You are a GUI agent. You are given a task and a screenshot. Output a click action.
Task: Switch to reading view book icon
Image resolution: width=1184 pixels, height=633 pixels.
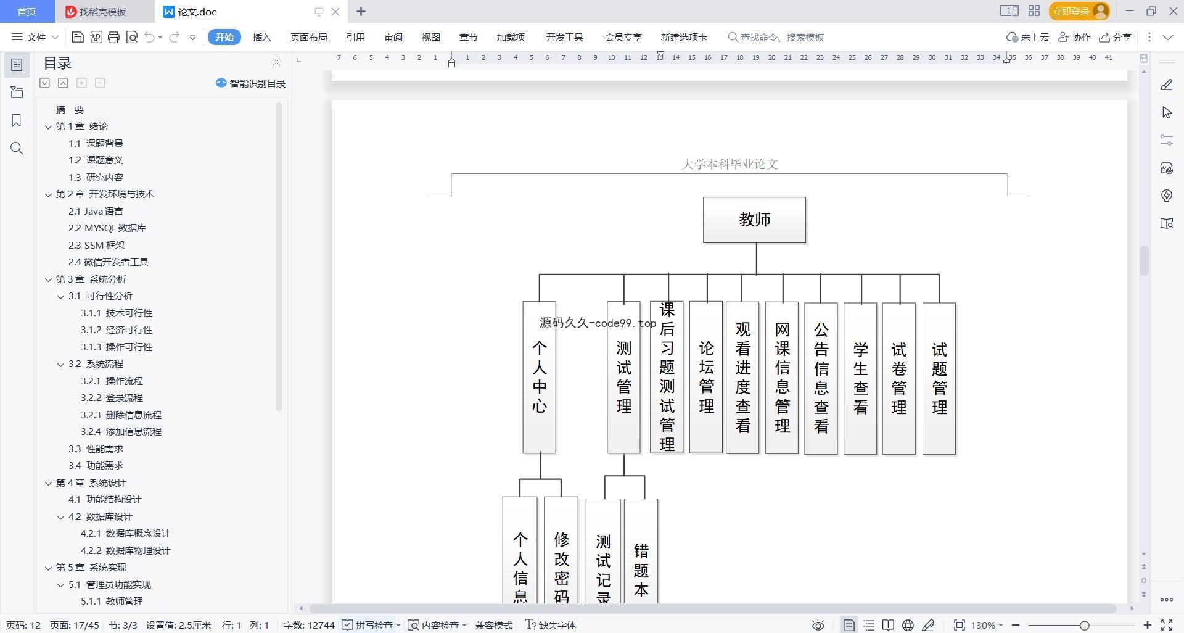click(x=888, y=625)
